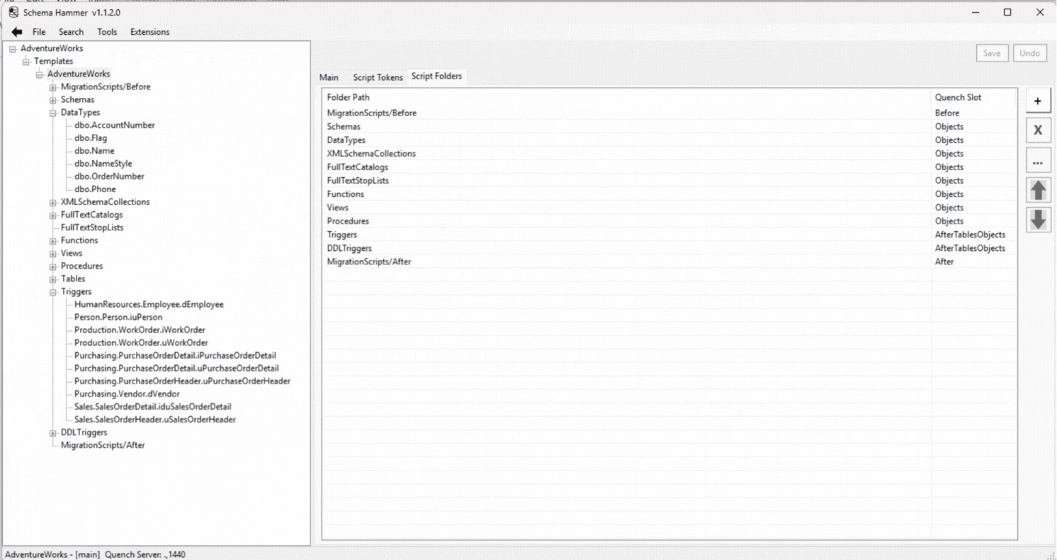The height and width of the screenshot is (560, 1057).
Task: Expand the XMLSchemaCollections node
Action: [53, 201]
